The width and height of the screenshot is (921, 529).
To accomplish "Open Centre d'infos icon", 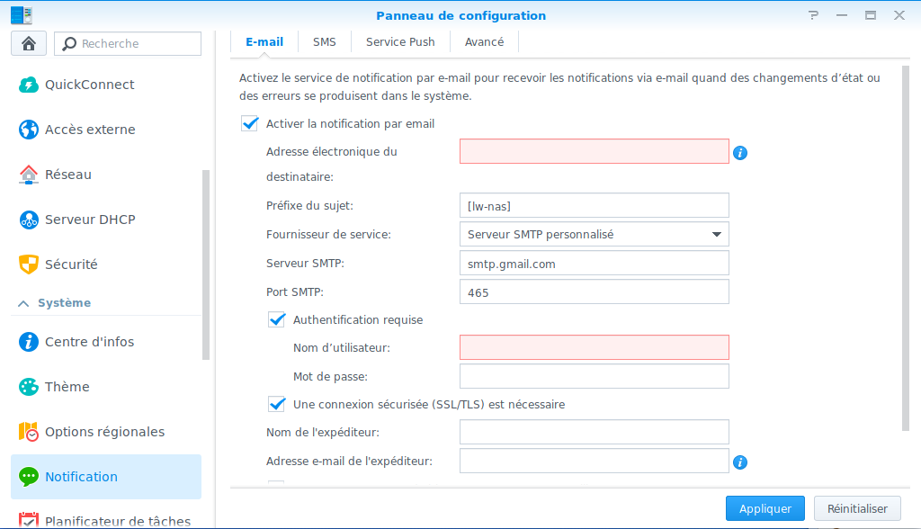I will click(x=29, y=342).
